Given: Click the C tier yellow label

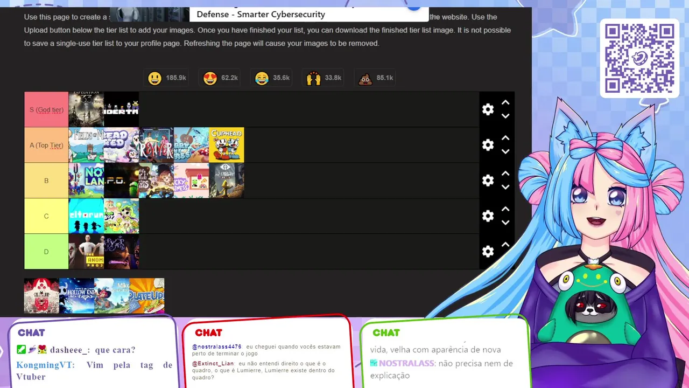Looking at the screenshot, I should point(46,216).
